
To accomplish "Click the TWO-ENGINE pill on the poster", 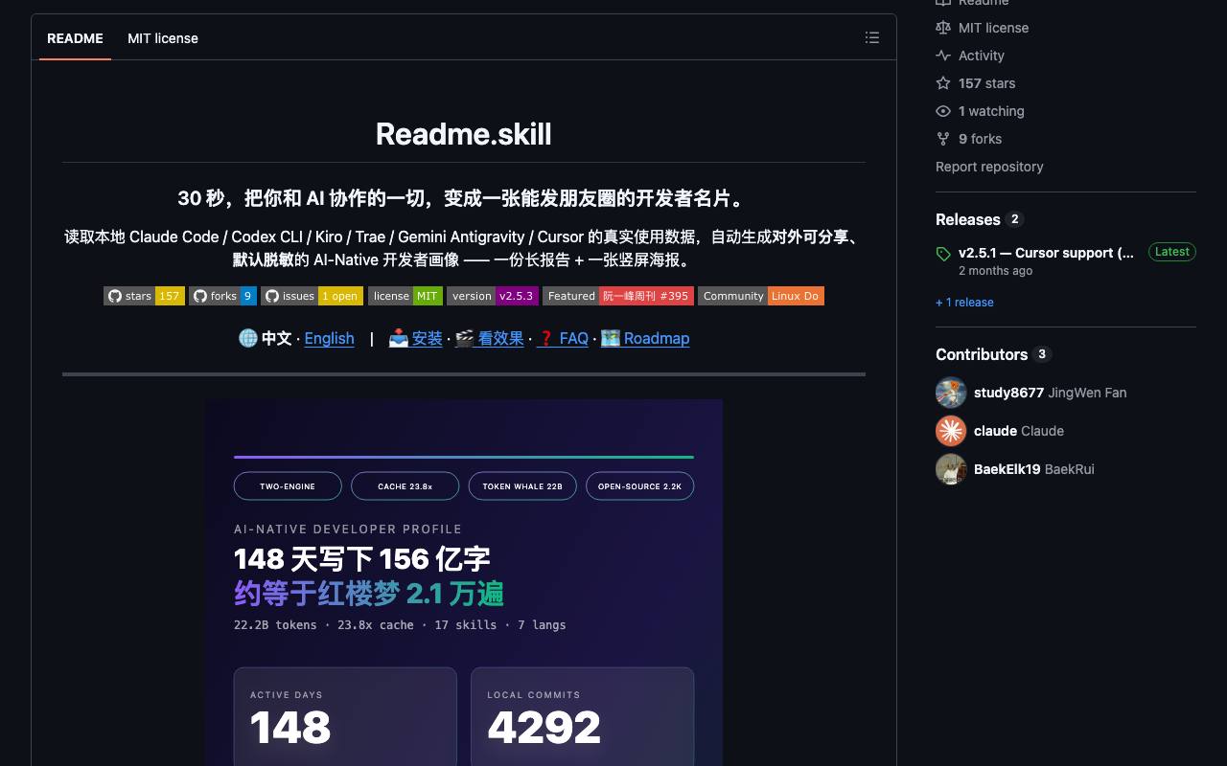I will (x=288, y=486).
